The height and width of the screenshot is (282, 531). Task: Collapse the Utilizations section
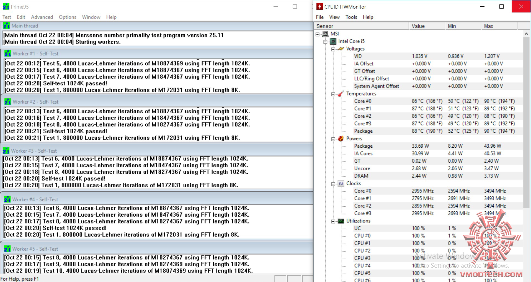click(333, 221)
